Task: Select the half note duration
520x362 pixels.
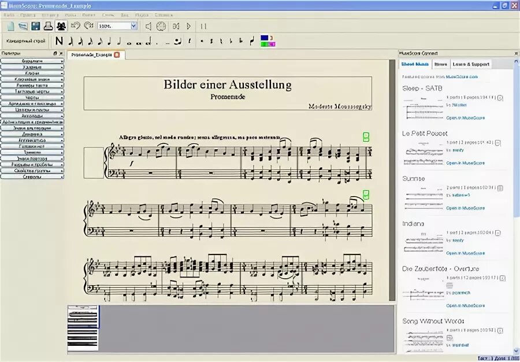Action: (119, 42)
